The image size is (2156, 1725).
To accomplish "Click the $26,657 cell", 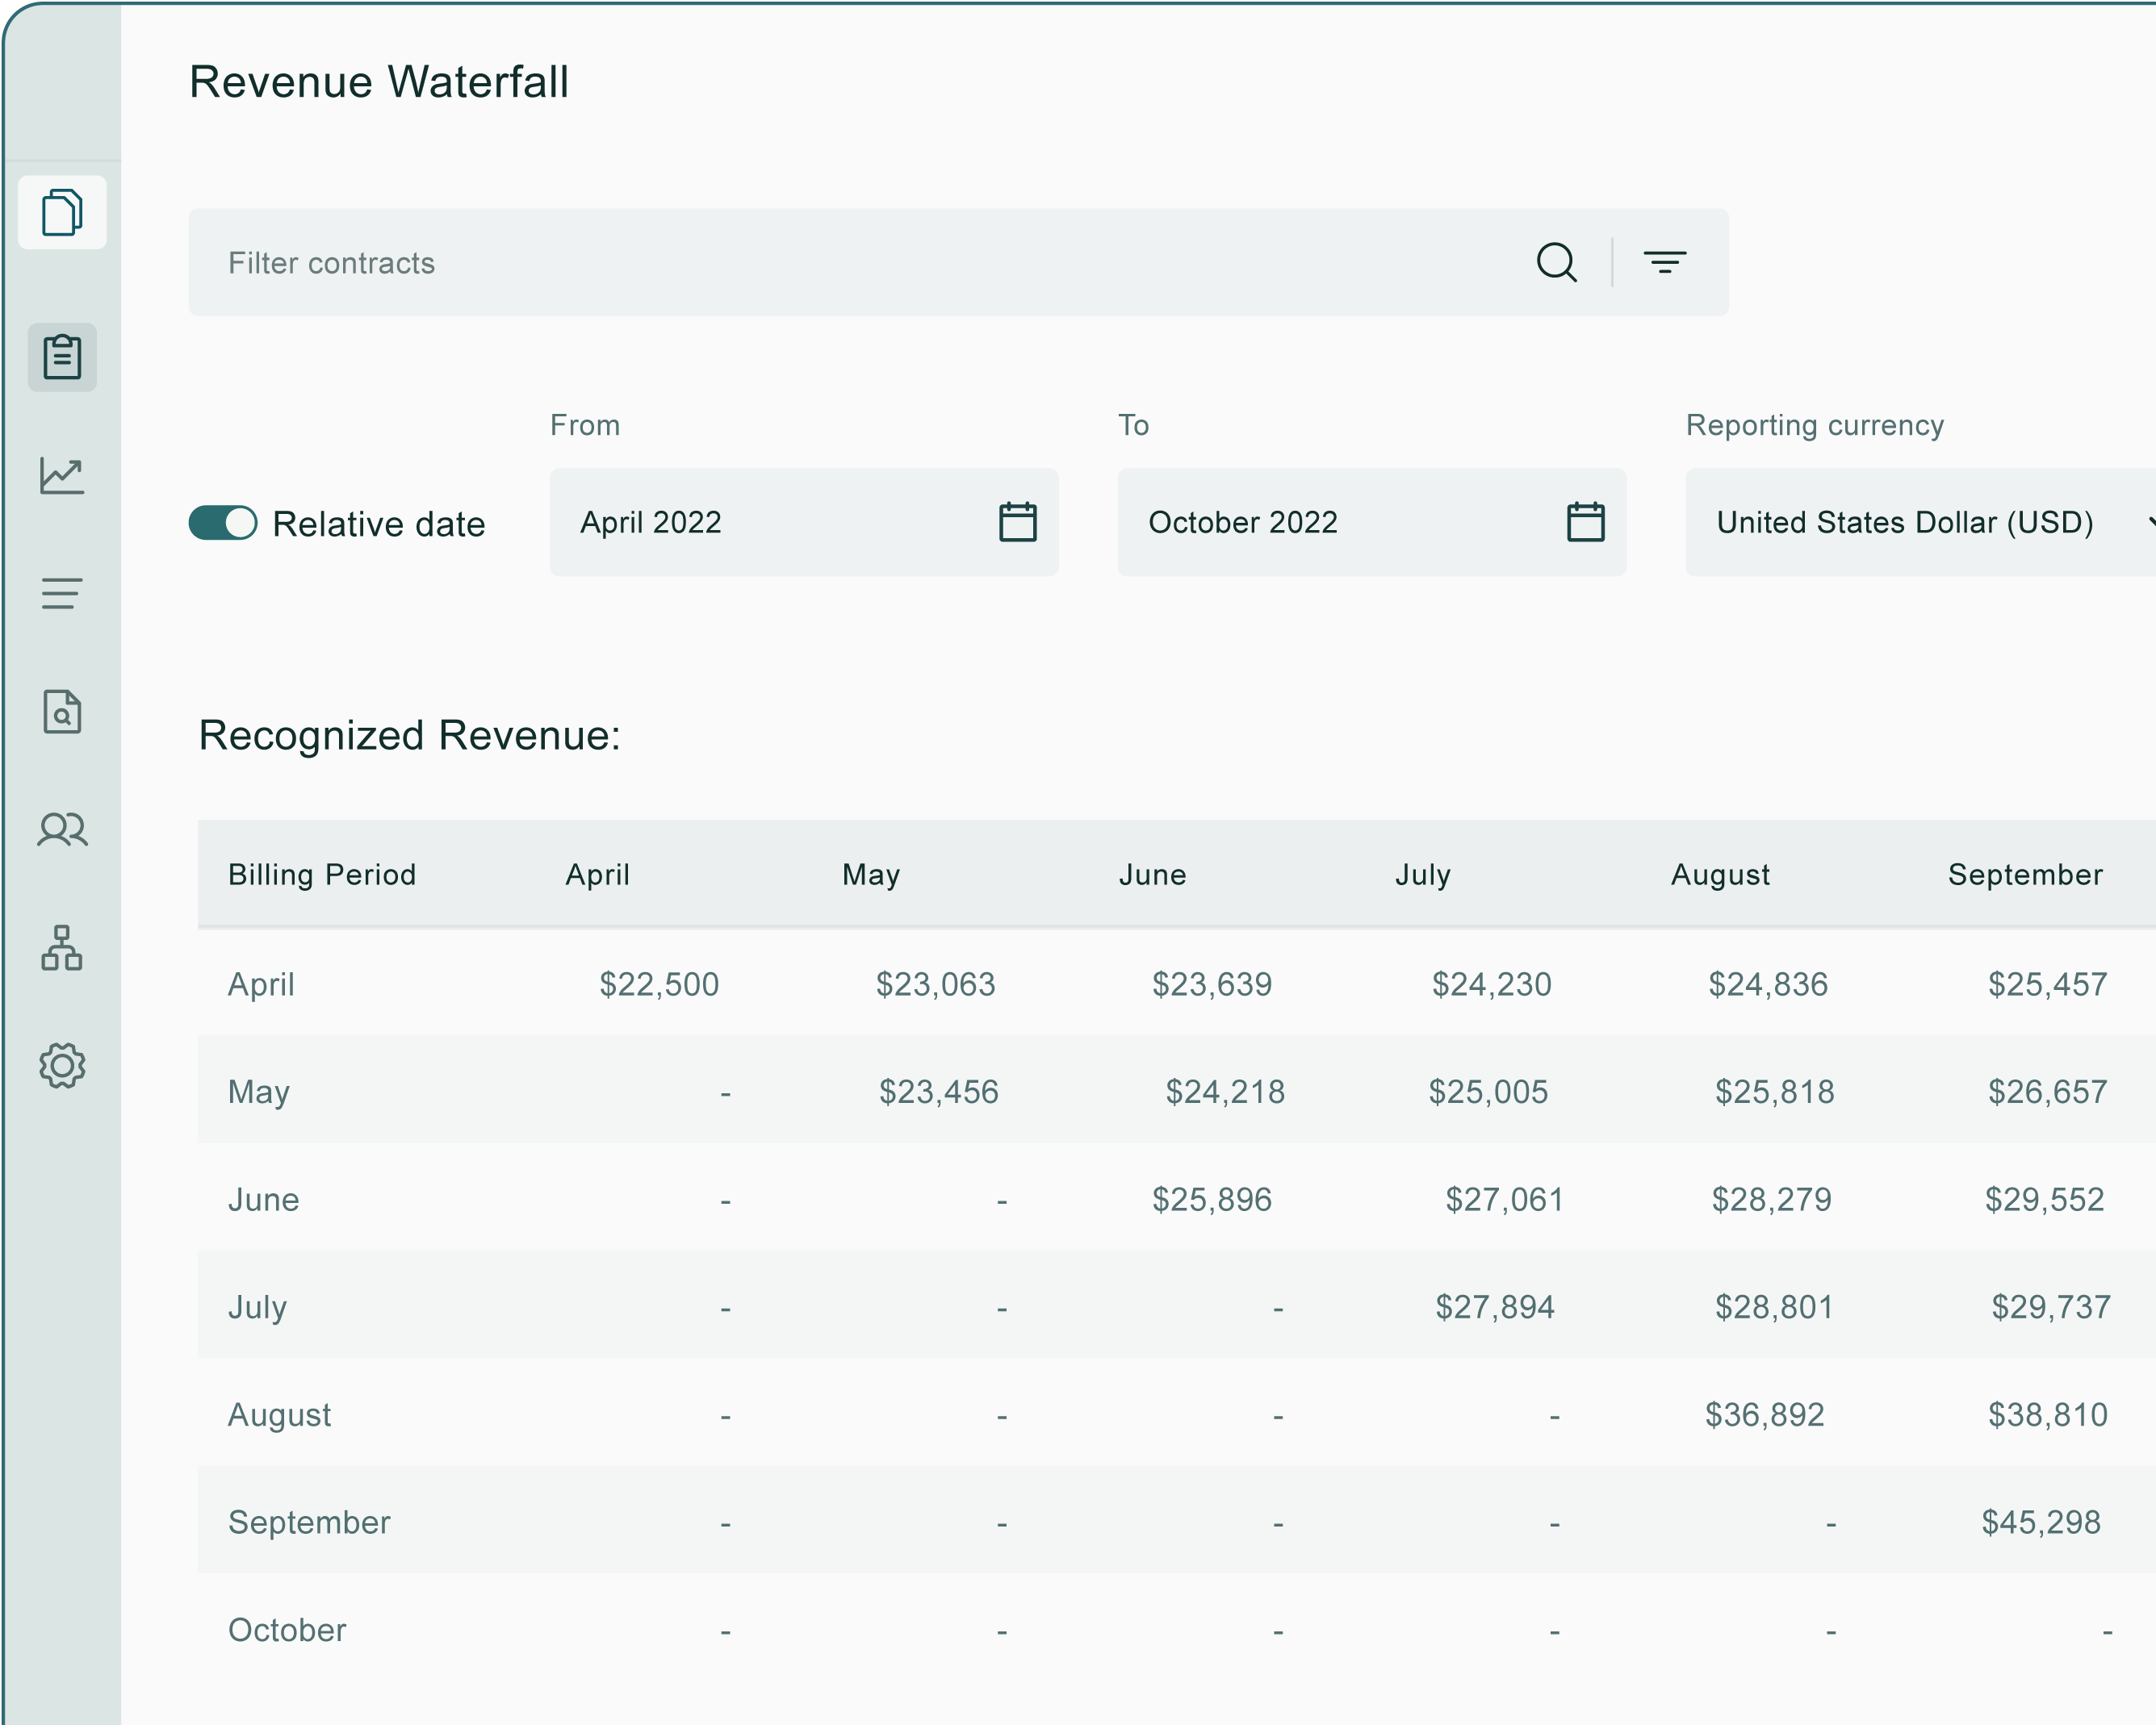I will point(2048,1092).
